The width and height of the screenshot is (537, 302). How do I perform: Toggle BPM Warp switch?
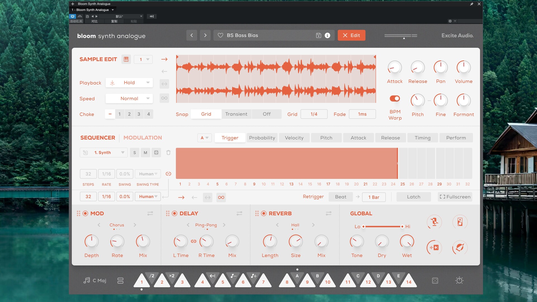click(x=395, y=98)
